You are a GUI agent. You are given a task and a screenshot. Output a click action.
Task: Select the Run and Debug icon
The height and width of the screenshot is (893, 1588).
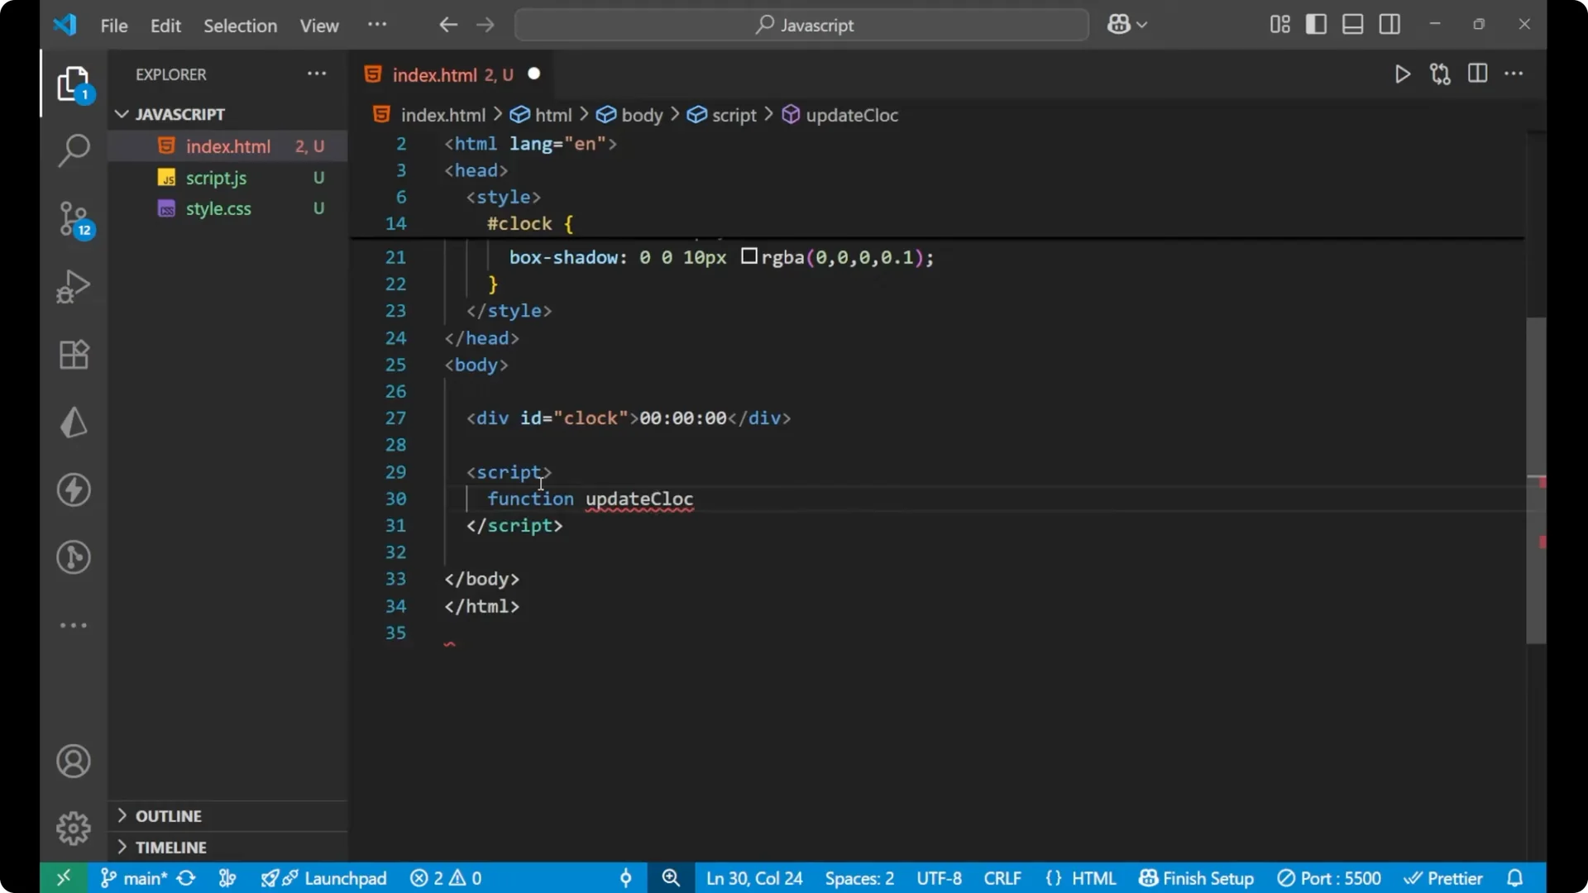[74, 285]
